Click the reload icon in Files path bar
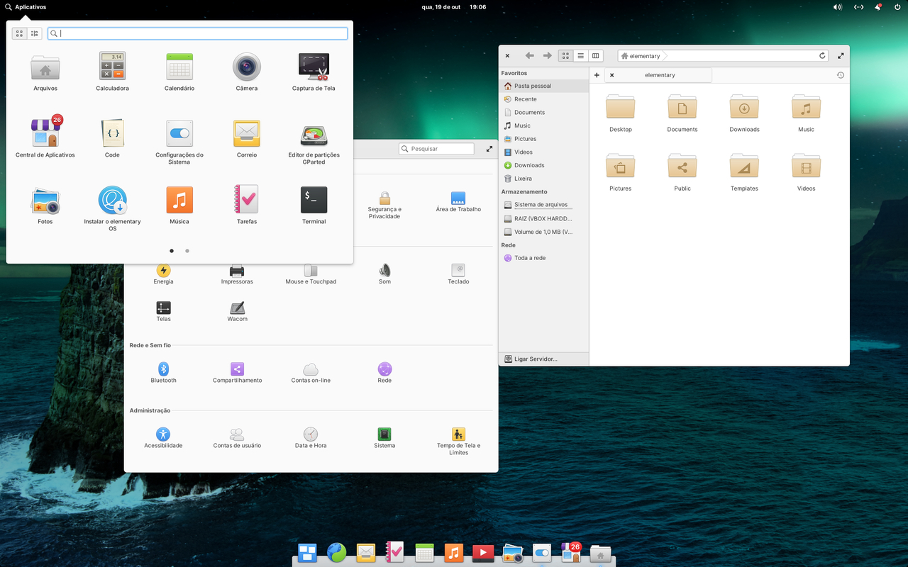908x567 pixels. coord(822,55)
